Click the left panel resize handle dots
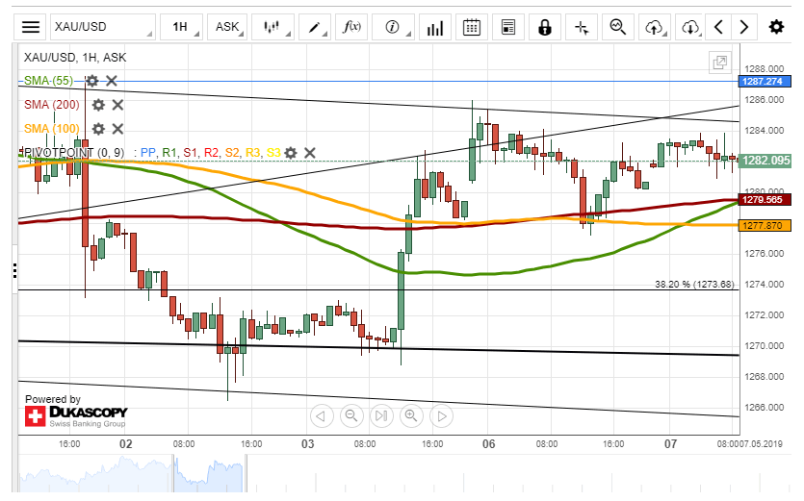Screen dimensions: 804x501 (x=14, y=270)
